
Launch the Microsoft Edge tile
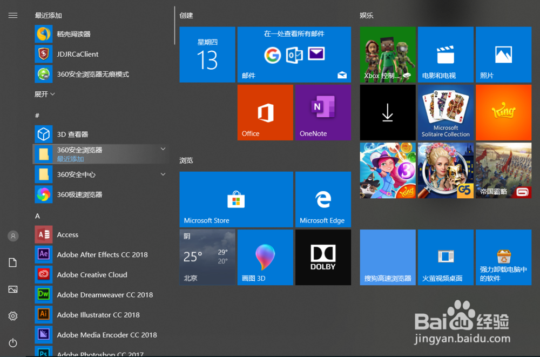[323, 199]
